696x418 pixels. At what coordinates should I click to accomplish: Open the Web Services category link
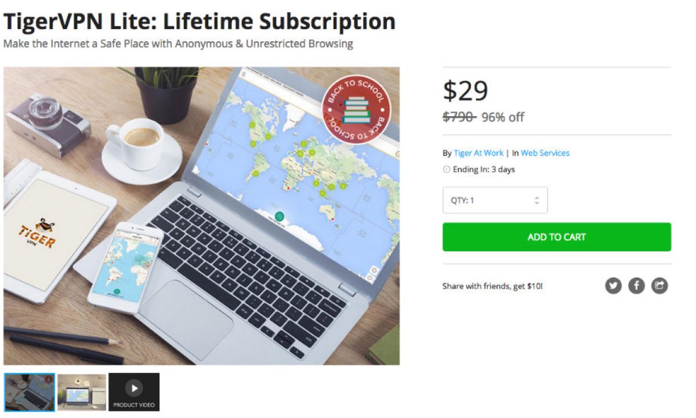tap(545, 153)
